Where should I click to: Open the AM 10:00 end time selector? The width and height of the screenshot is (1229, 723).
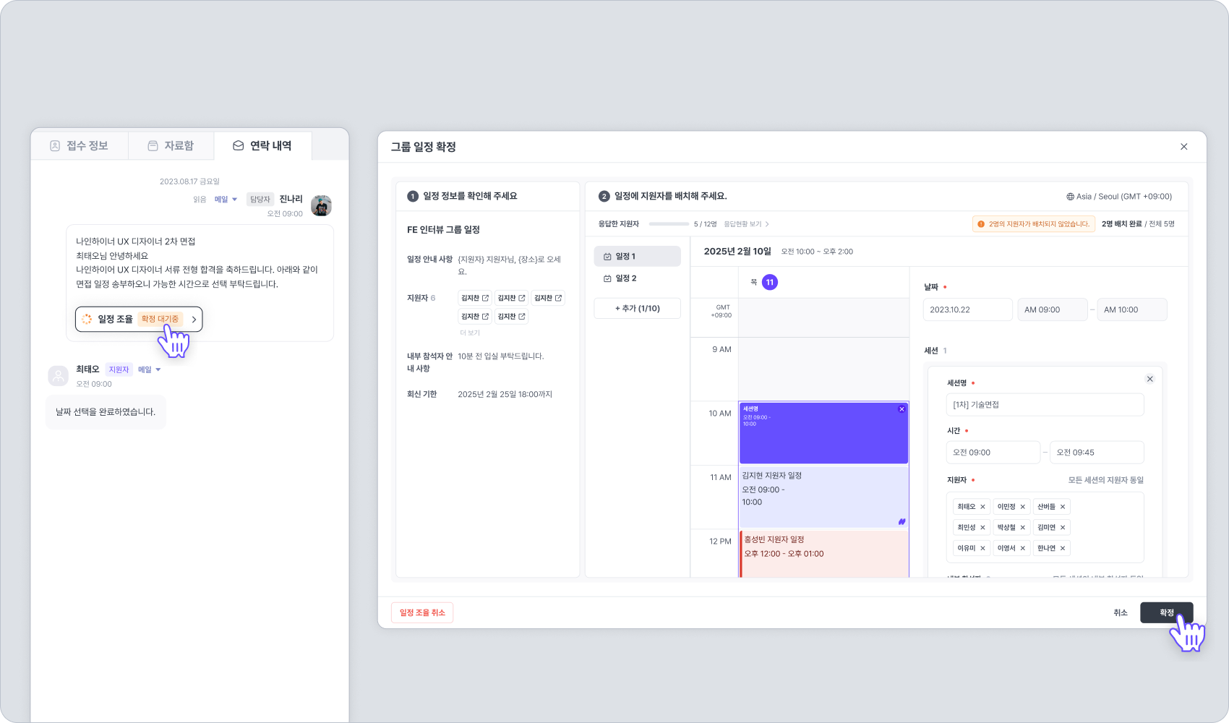(x=1131, y=309)
